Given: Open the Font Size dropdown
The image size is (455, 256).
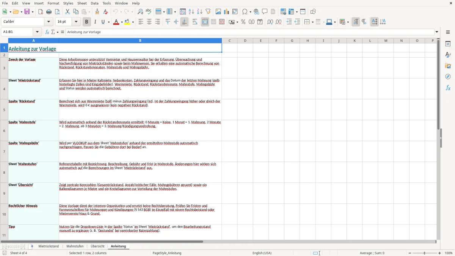Looking at the screenshot, I should (76, 22).
